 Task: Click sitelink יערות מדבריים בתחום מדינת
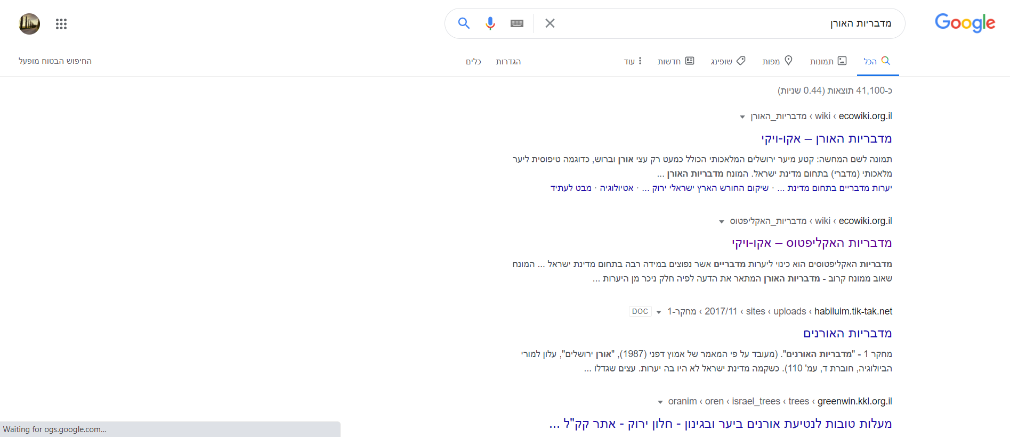click(x=835, y=188)
